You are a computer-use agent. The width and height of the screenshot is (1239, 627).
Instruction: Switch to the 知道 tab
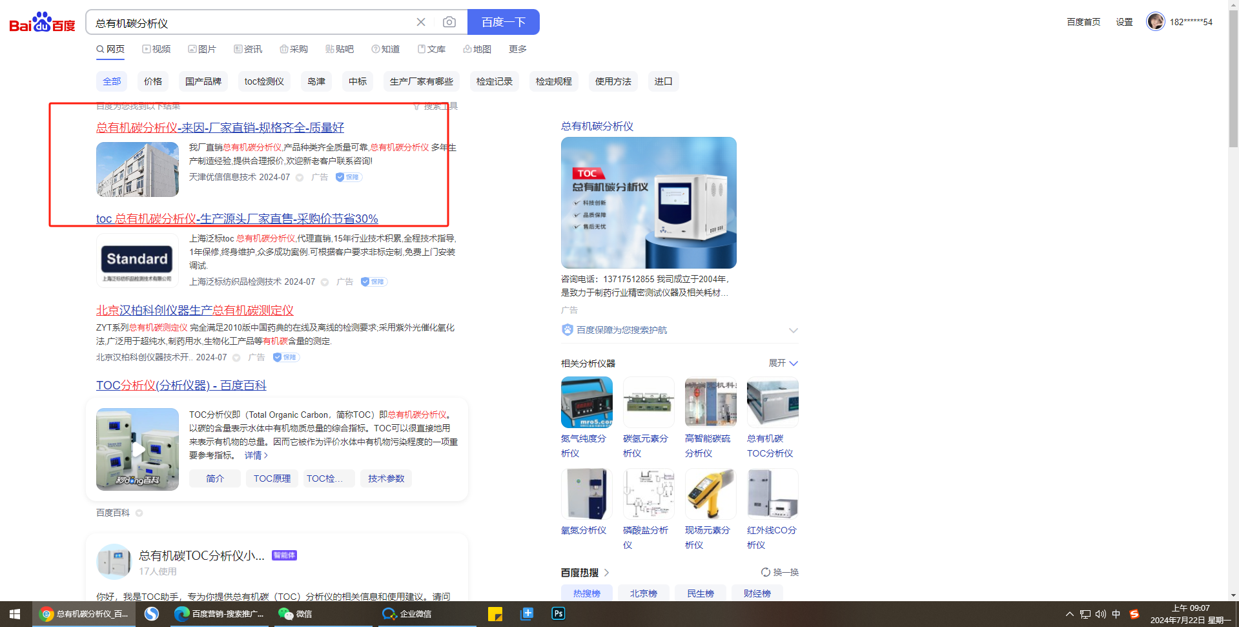click(x=385, y=49)
